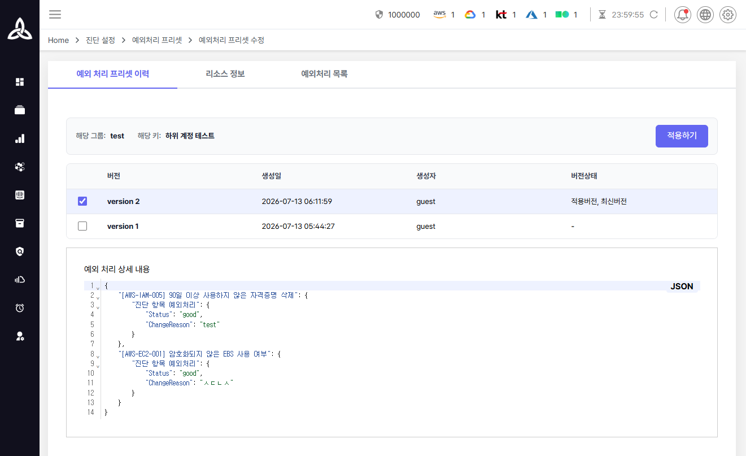The height and width of the screenshot is (456, 746).
Task: Click the trefoil app logo in the sidebar
Action: coord(20,28)
